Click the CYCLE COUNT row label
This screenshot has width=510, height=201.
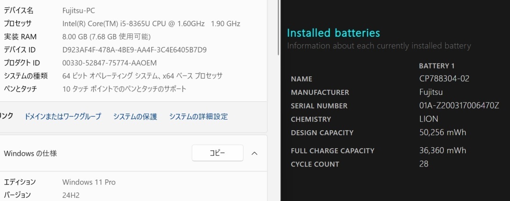(x=315, y=164)
